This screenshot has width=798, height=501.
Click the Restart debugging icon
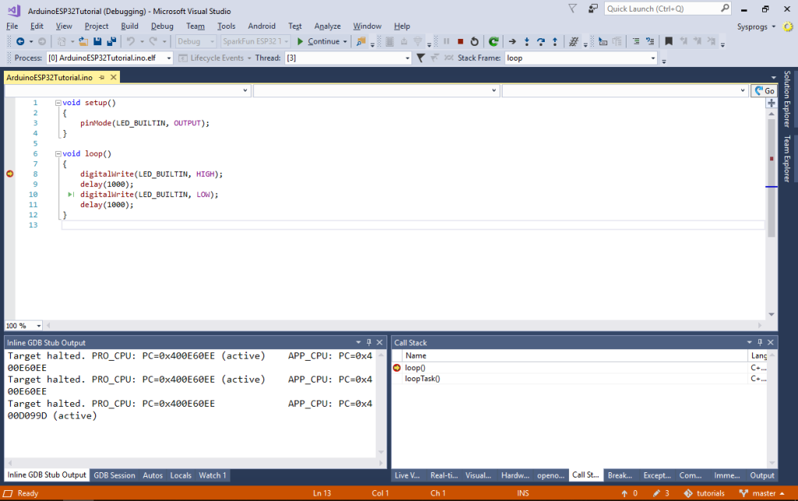pyautogui.click(x=475, y=41)
